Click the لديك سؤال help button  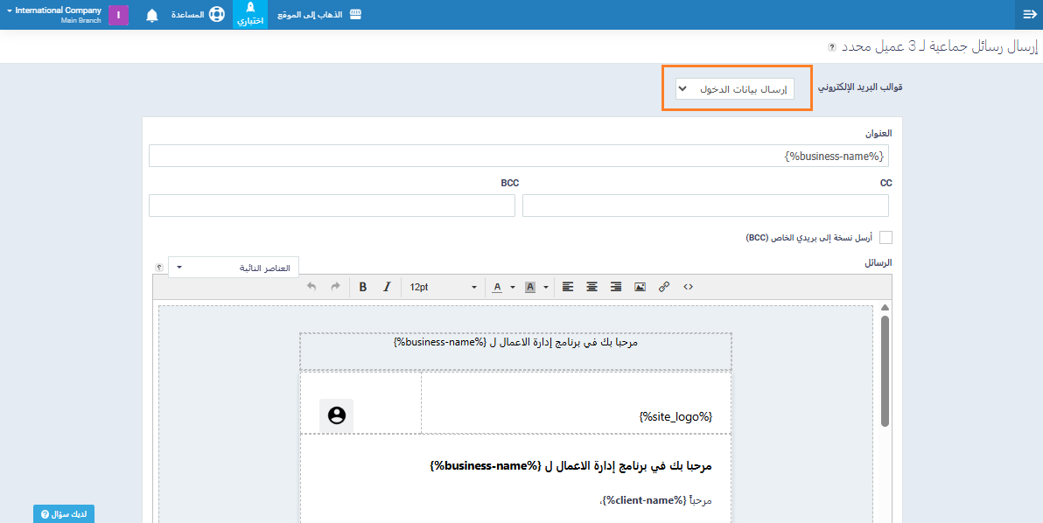[64, 514]
